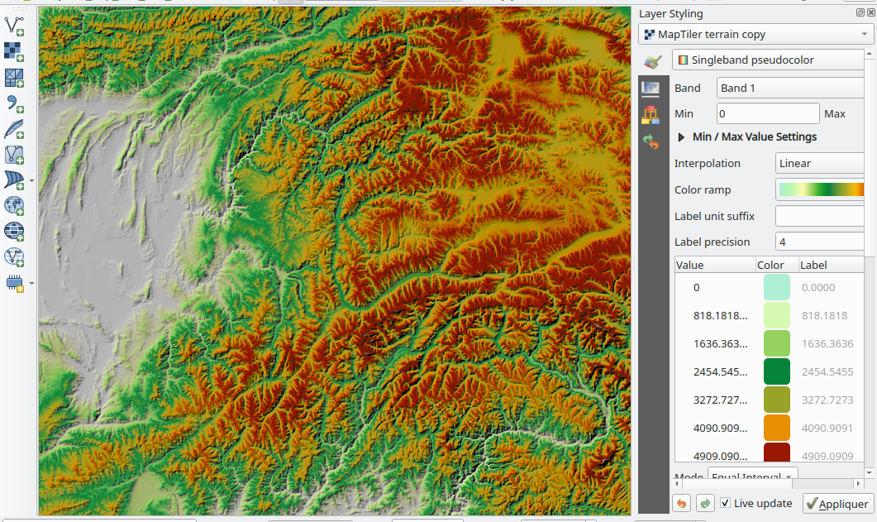This screenshot has width=877, height=522.
Task: Click inside the Min value field
Action: [x=767, y=113]
